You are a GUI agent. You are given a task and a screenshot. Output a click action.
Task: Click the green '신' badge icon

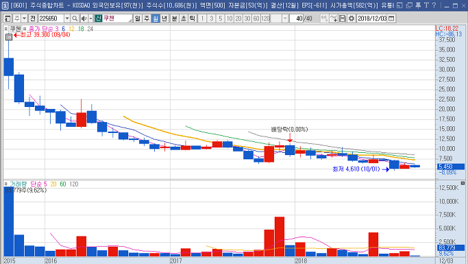99,19
